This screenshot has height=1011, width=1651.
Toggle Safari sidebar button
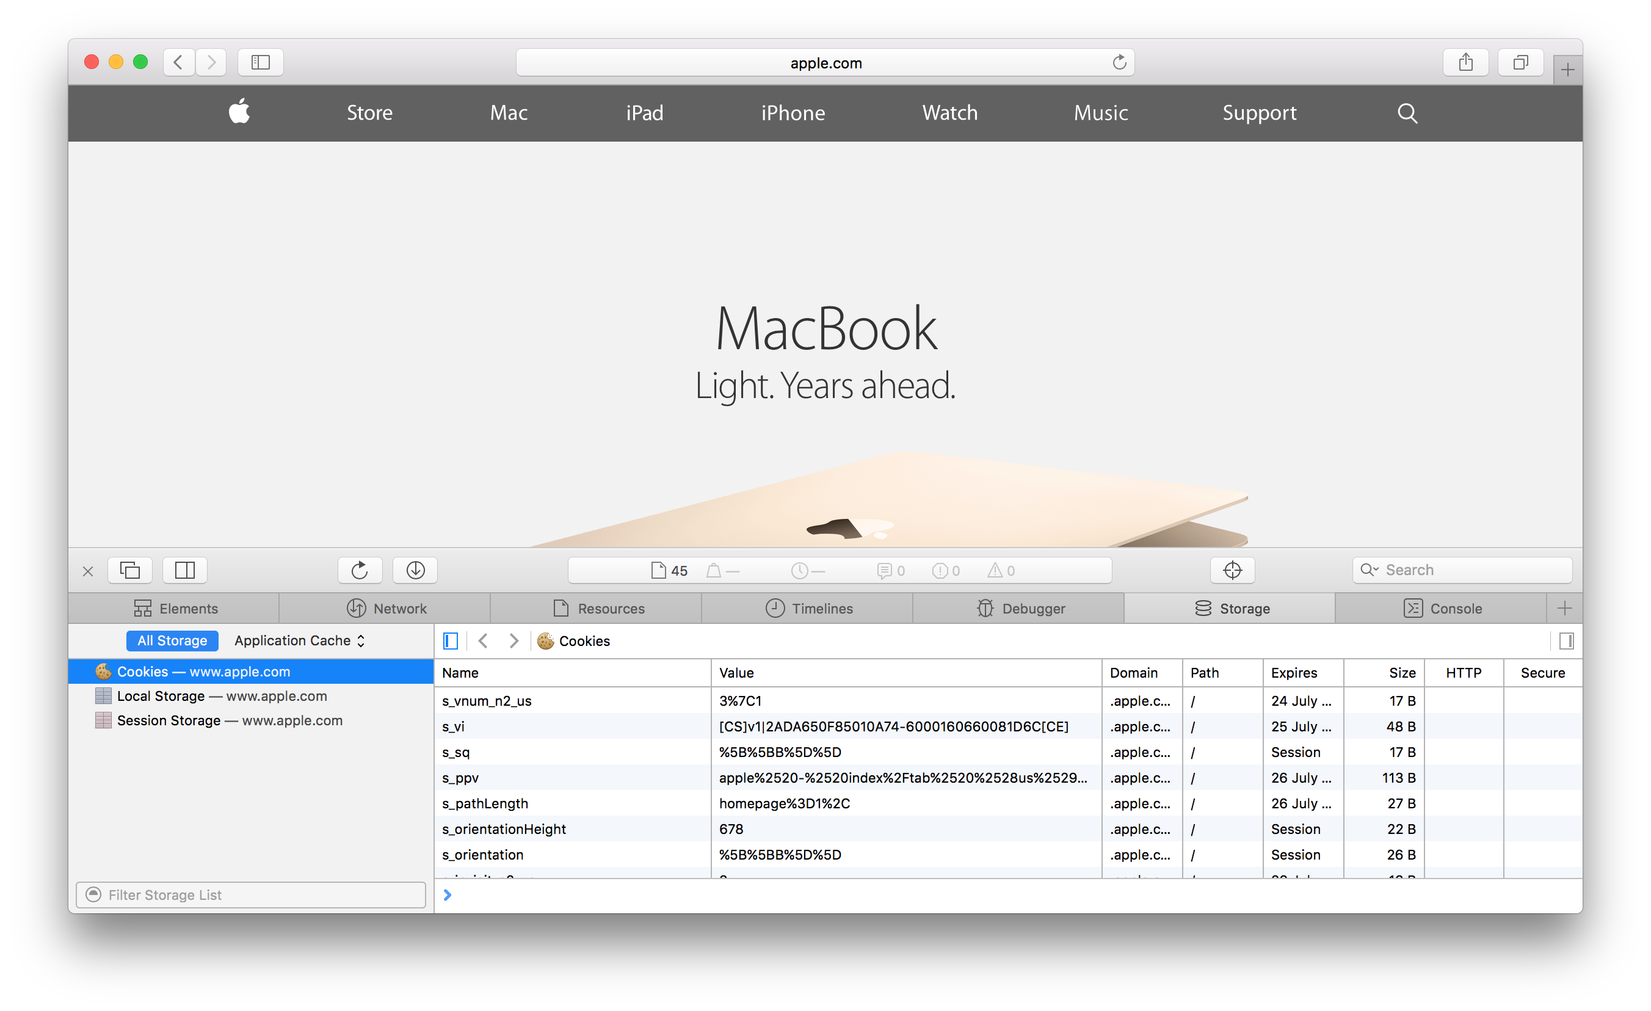coord(261,62)
